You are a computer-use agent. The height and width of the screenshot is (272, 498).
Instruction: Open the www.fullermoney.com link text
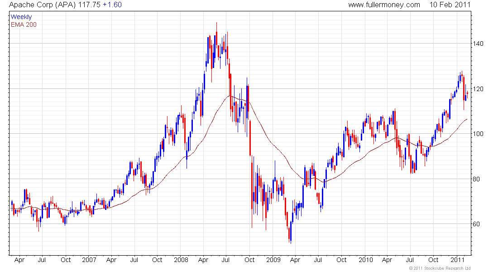coord(384,5)
